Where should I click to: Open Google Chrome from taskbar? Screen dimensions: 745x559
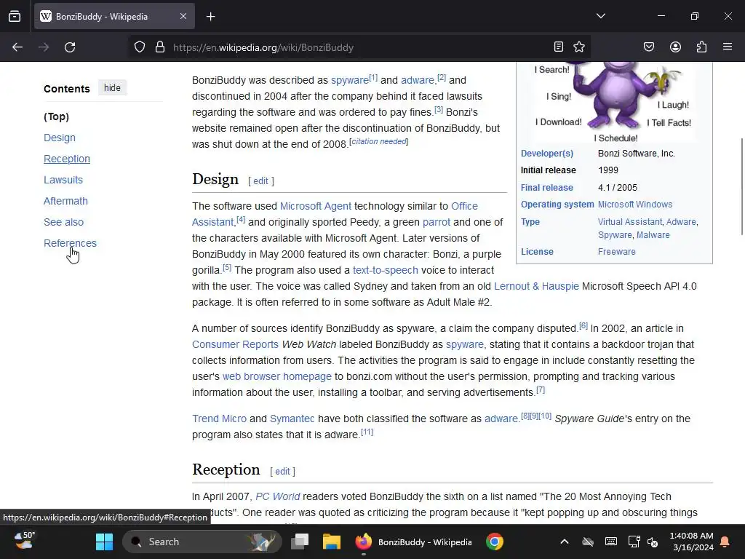pos(495,542)
